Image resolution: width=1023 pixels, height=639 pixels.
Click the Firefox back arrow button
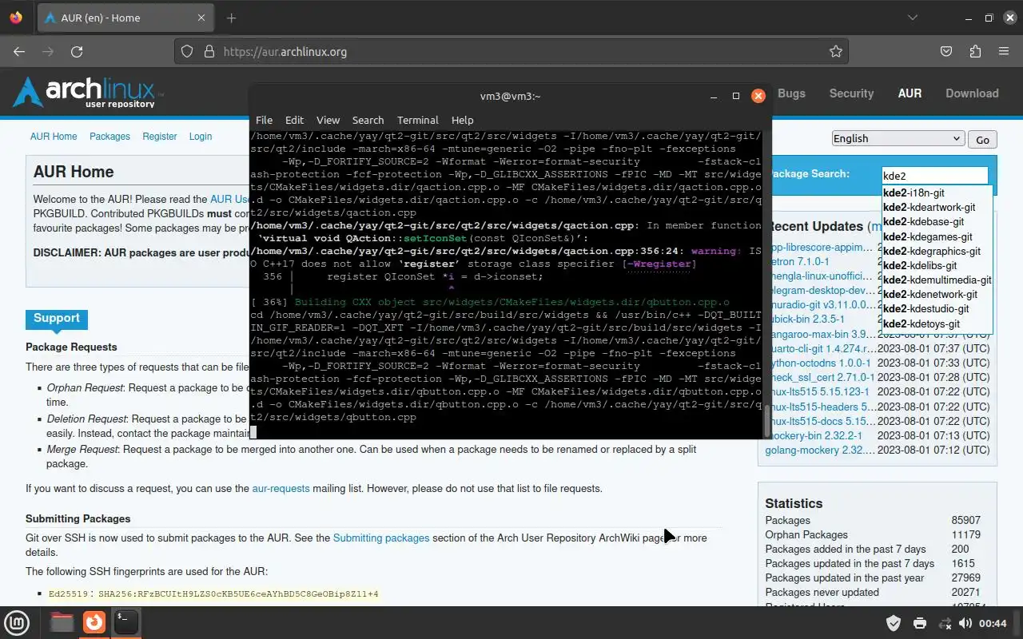19,51
